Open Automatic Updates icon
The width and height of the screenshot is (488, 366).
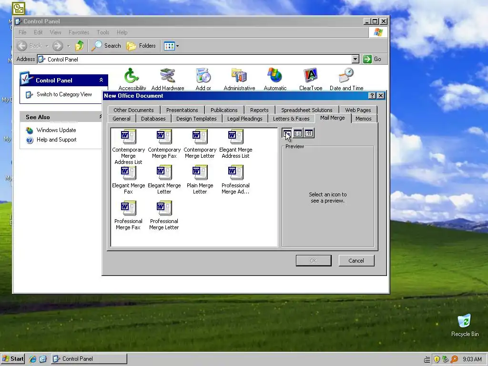coord(275,79)
